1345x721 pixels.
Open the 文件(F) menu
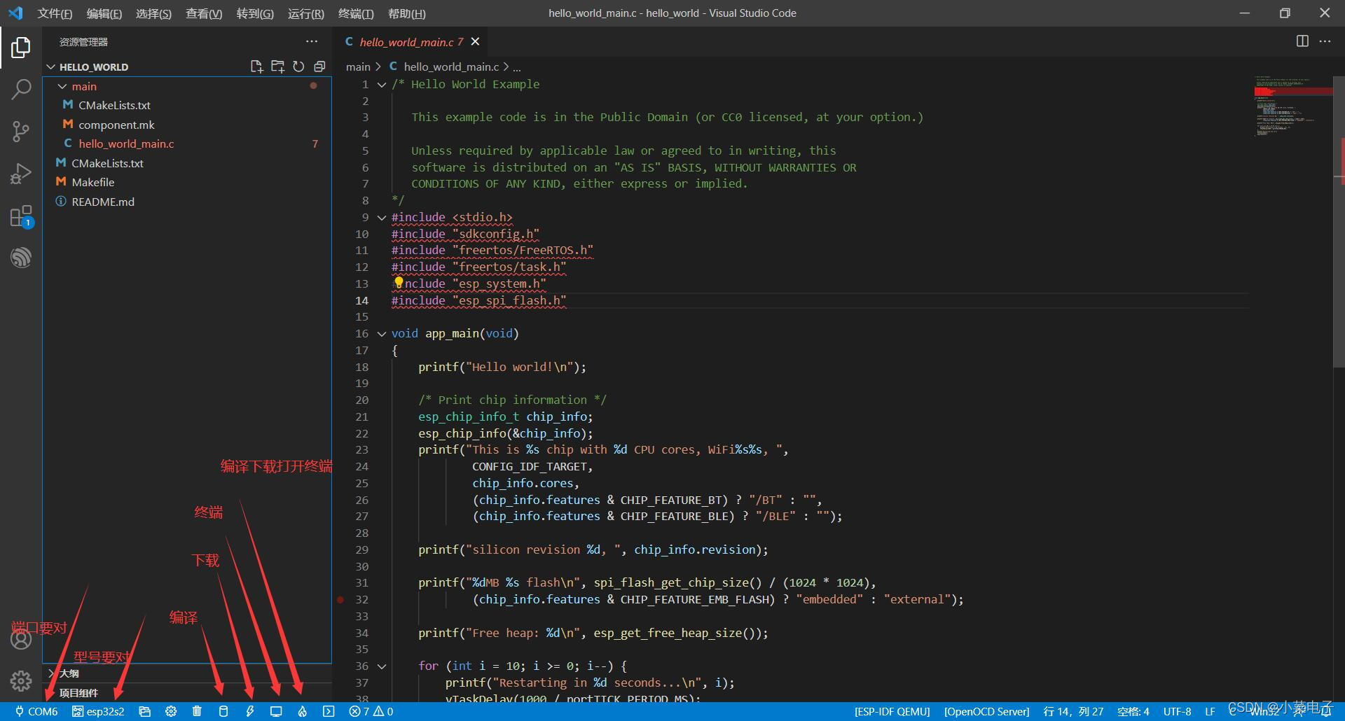[x=55, y=13]
